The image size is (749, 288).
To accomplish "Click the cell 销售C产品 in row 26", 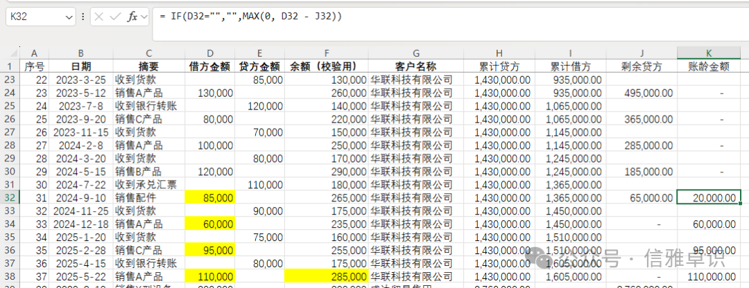I will [149, 118].
